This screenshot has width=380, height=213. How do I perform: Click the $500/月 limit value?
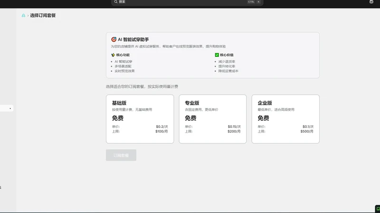[307, 132]
